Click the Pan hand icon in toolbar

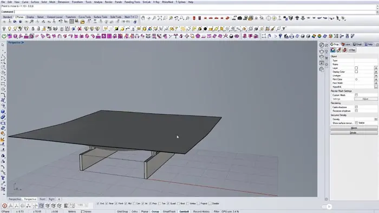tap(143, 18)
